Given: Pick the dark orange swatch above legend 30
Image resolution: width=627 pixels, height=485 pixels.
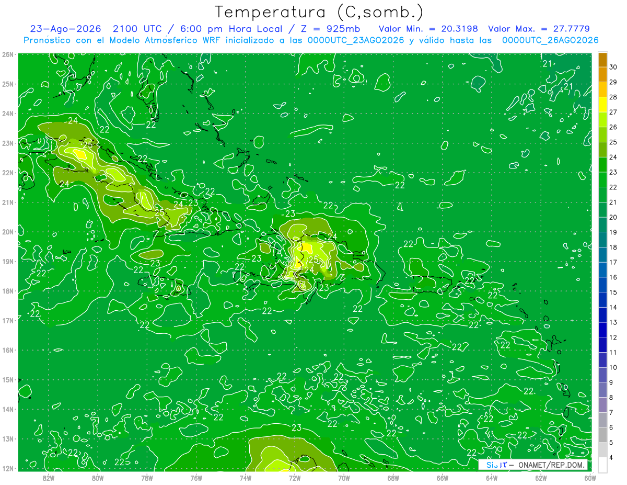Looking at the screenshot, I should click(602, 60).
